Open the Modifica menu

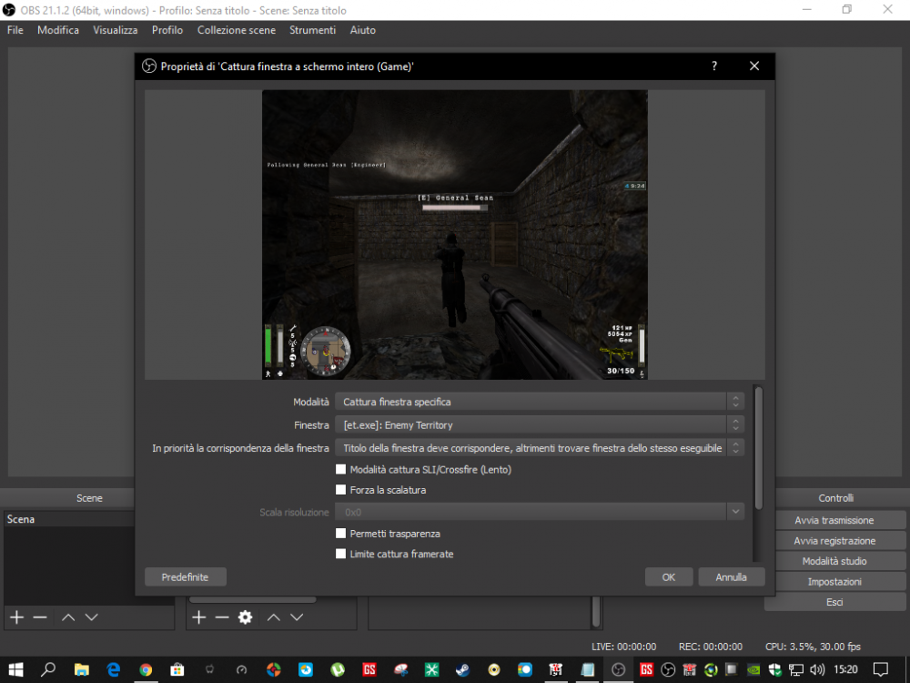coord(58,30)
